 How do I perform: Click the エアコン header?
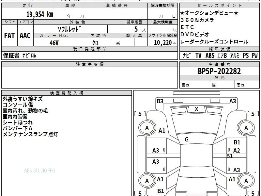click(26, 22)
